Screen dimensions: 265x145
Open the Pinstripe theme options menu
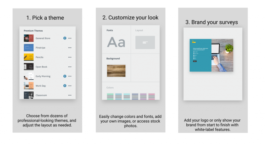coord(70,48)
